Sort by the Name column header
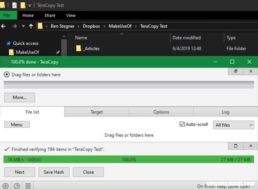The width and height of the screenshot is (258, 189). click(x=81, y=38)
